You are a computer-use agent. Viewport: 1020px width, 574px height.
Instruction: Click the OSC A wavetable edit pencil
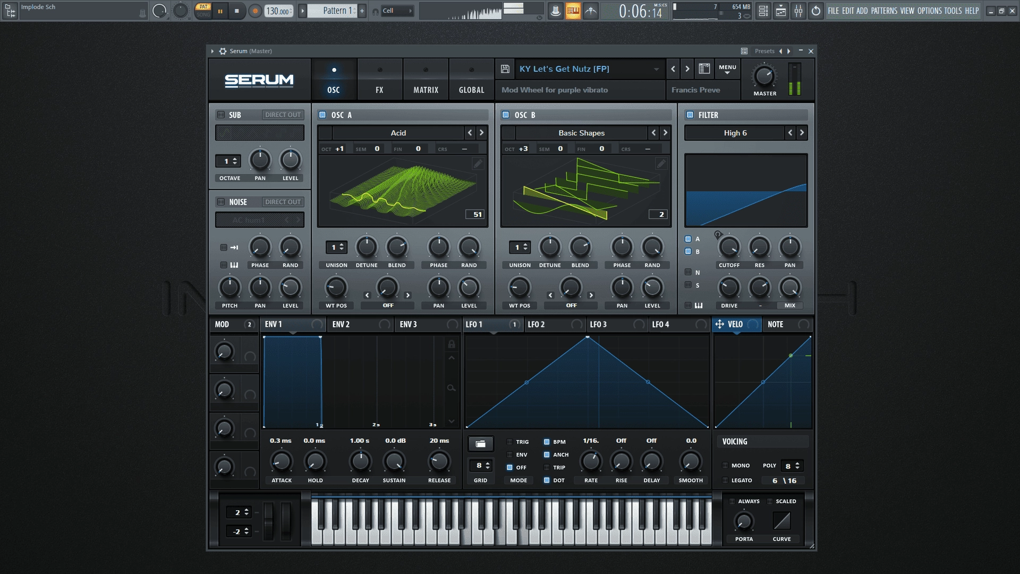click(478, 164)
